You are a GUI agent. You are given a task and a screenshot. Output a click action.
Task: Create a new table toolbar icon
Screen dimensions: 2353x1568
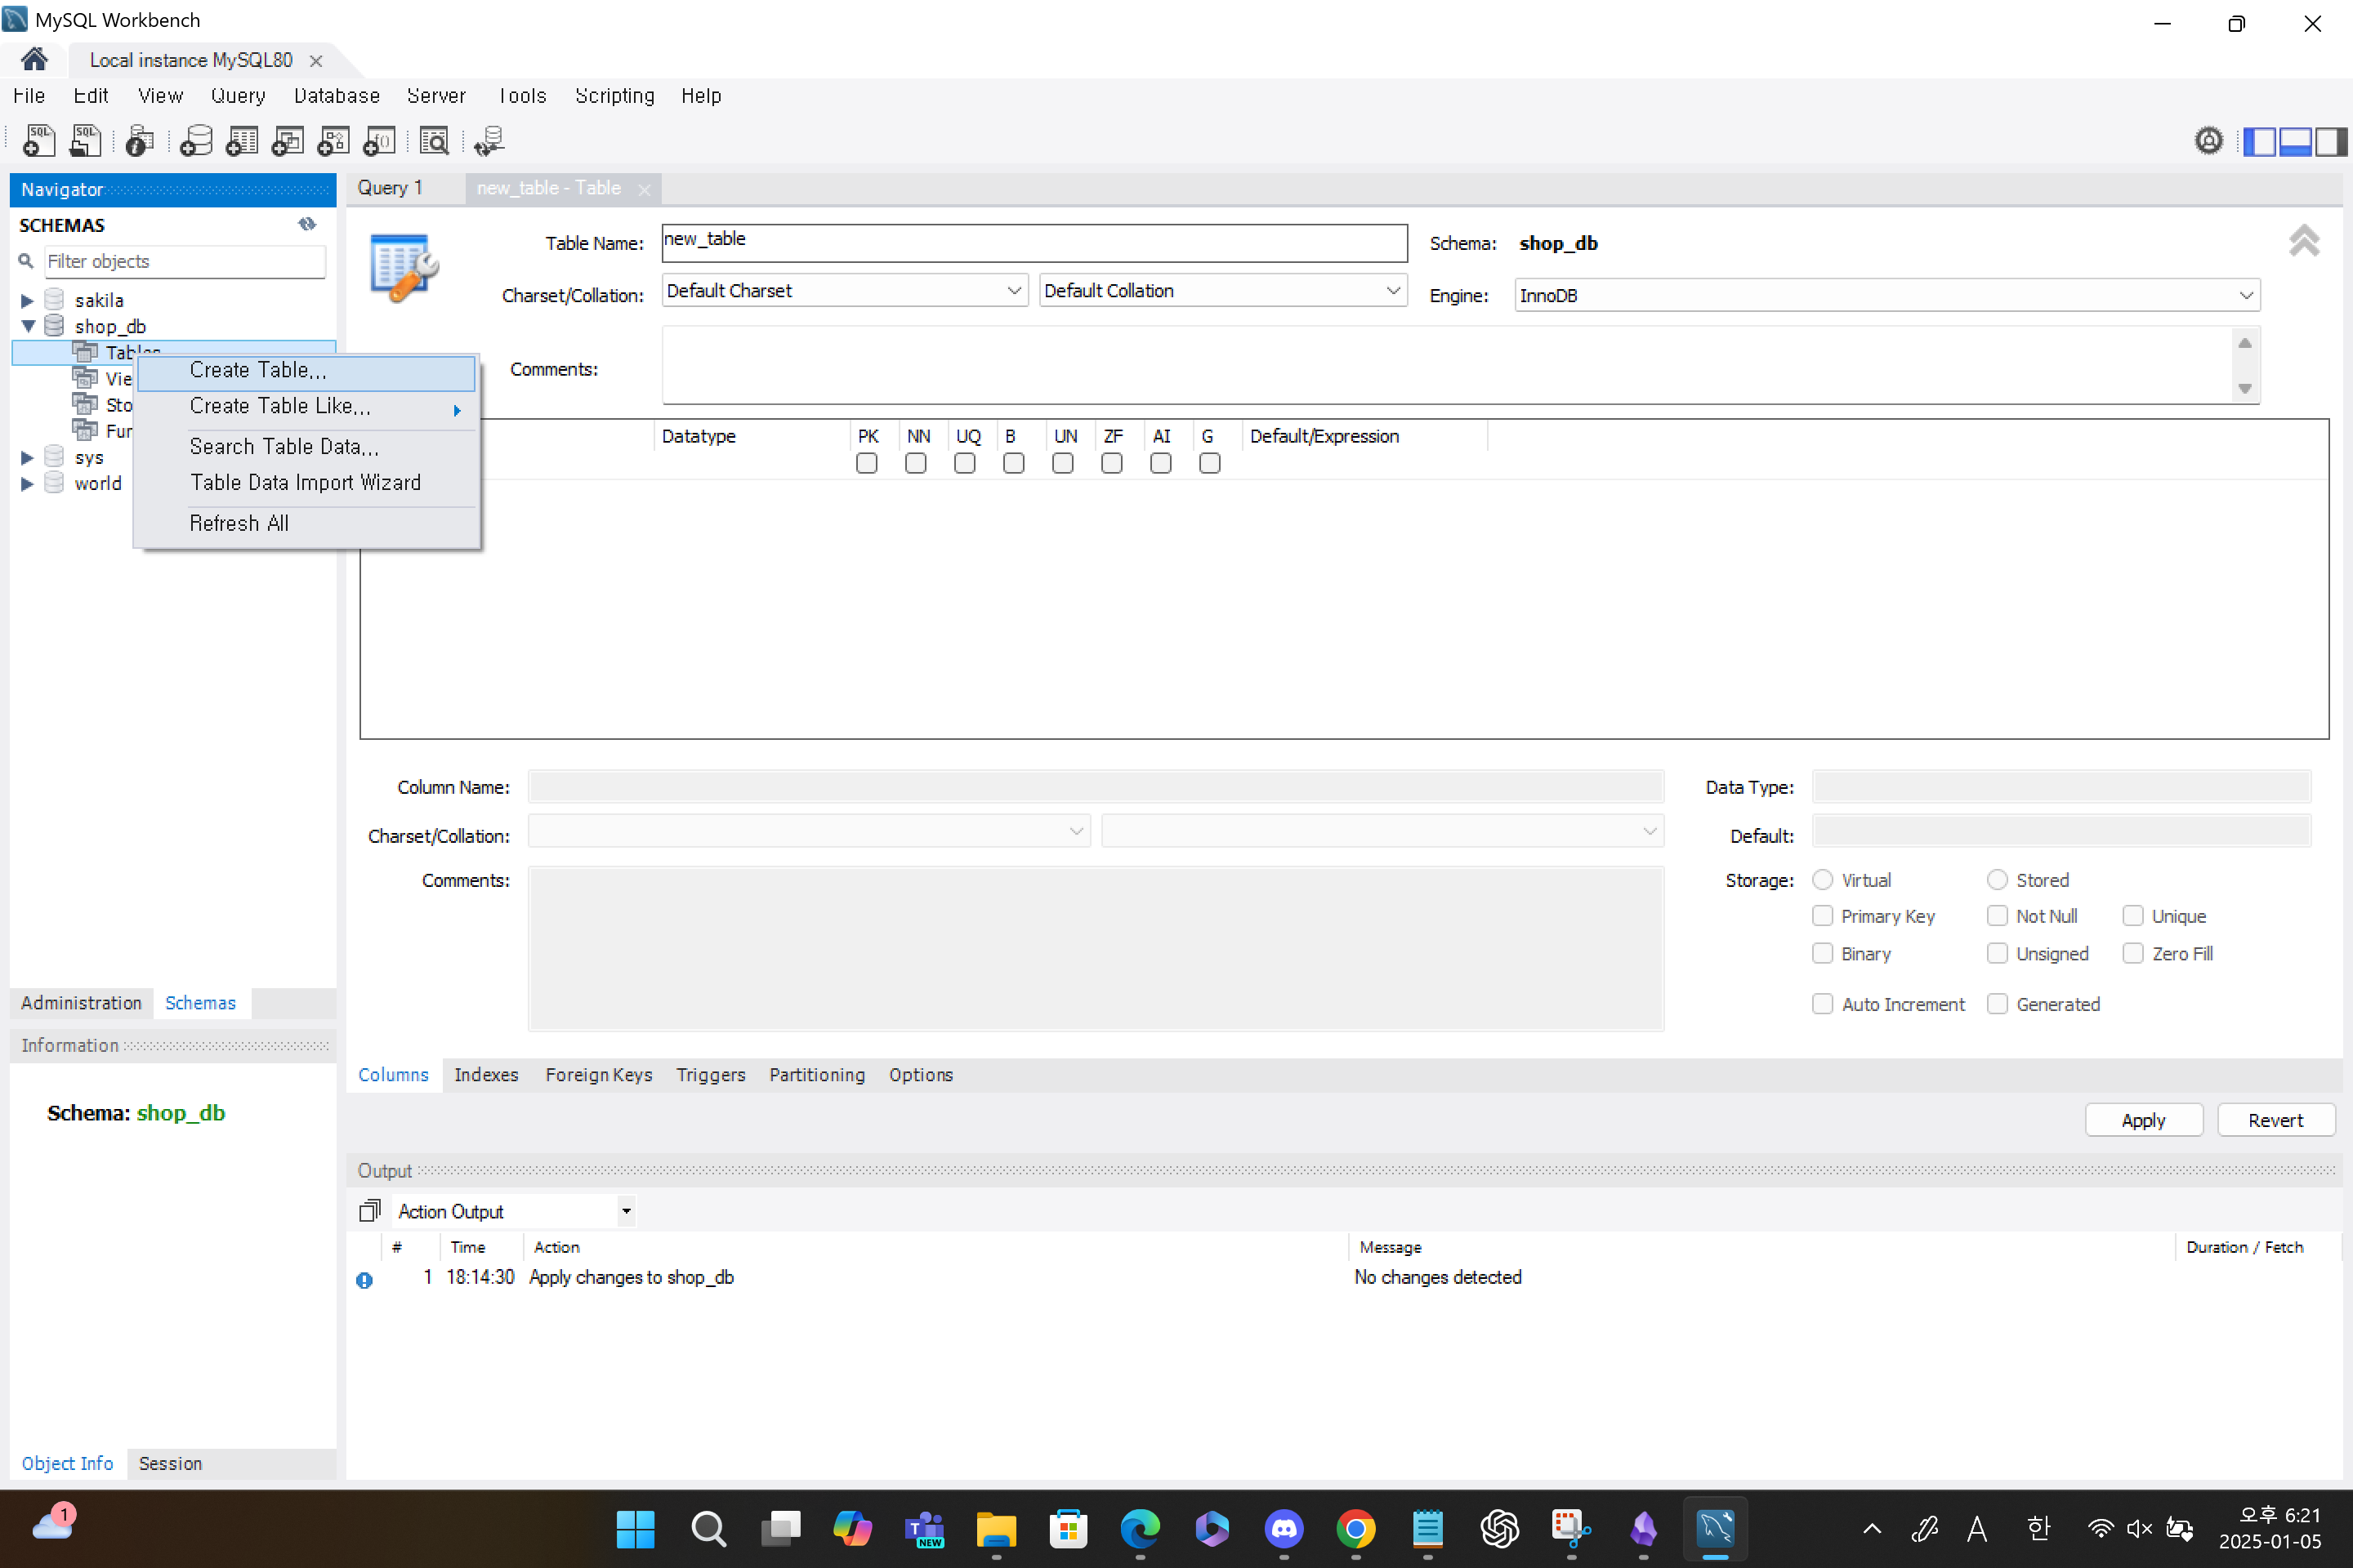[242, 141]
